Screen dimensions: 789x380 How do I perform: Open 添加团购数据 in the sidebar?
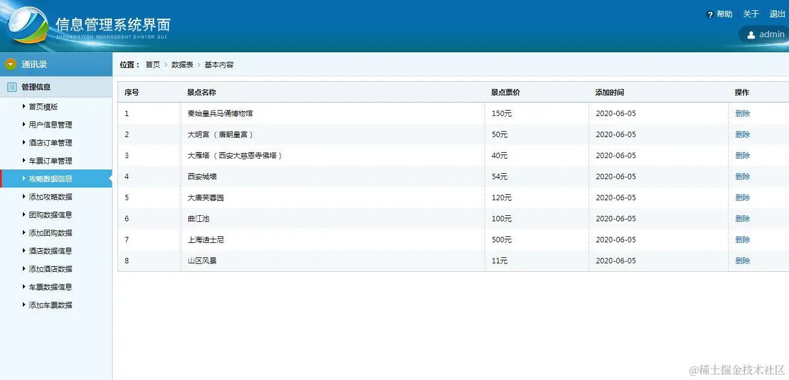click(51, 233)
